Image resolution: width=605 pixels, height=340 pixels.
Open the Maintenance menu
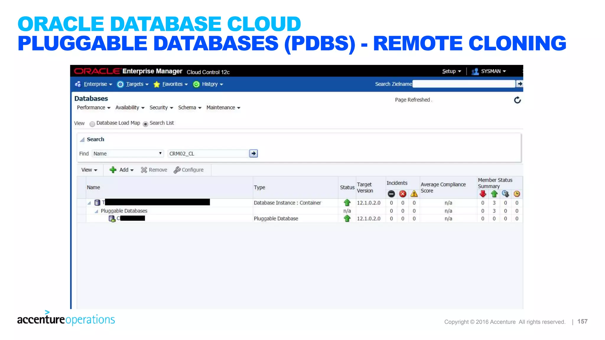click(223, 107)
